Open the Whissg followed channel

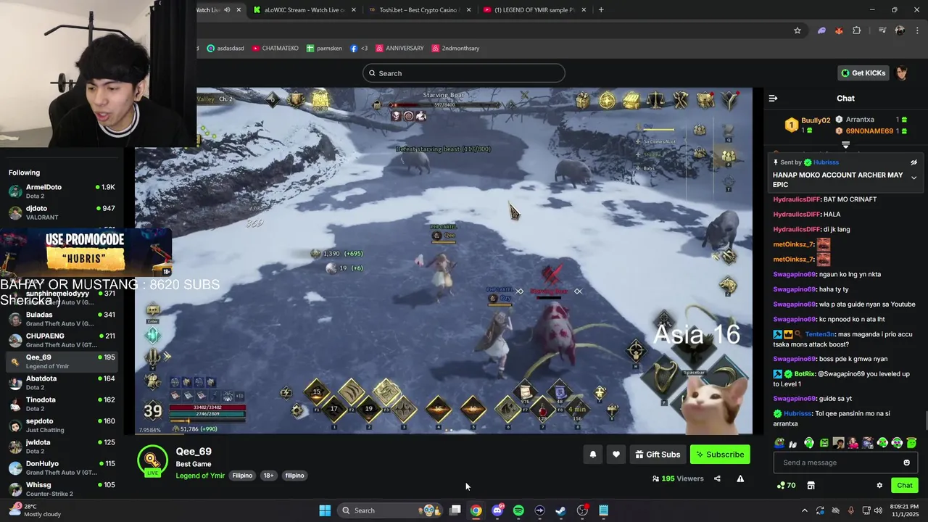pyautogui.click(x=62, y=489)
